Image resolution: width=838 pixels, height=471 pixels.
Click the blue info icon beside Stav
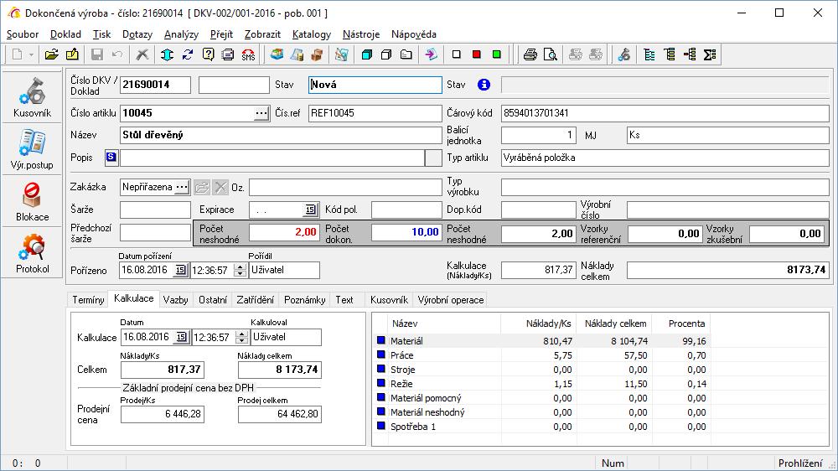pos(484,85)
